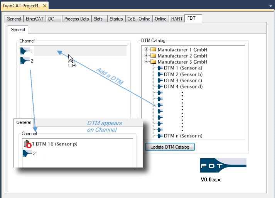This screenshot has height=198, width=275.
Task: Click channel 2 icon in lower Channel list
Action: 27,153
